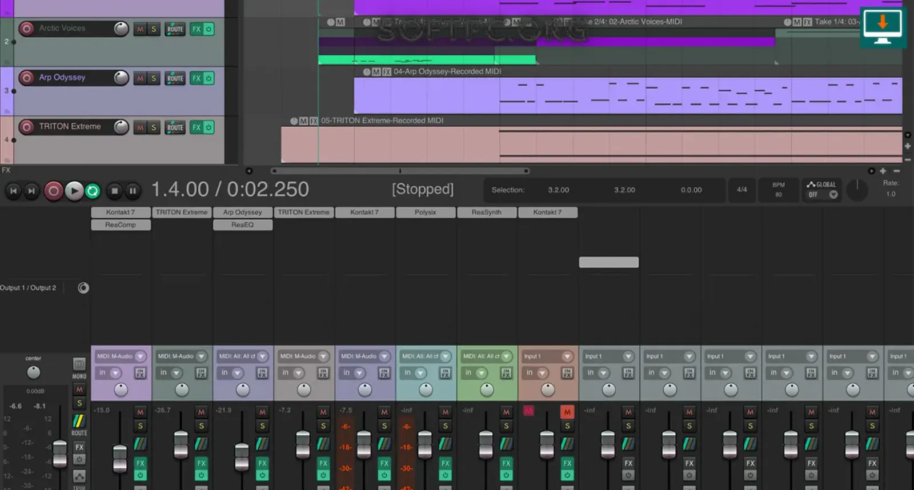
Task: Open the ReaSynth FX insert slot
Action: (x=487, y=212)
